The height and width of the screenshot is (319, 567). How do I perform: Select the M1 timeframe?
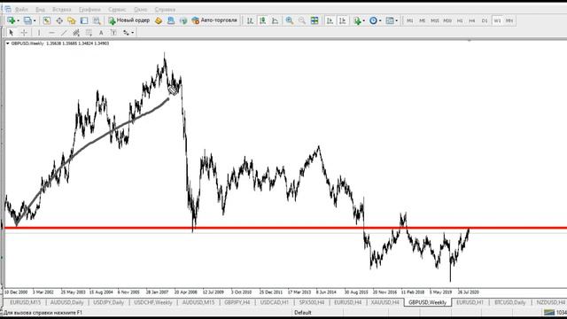[x=409, y=21]
